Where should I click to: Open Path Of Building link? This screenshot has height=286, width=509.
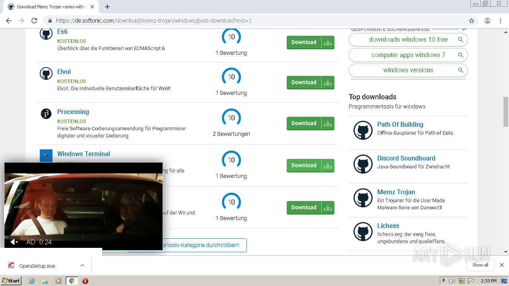point(400,124)
